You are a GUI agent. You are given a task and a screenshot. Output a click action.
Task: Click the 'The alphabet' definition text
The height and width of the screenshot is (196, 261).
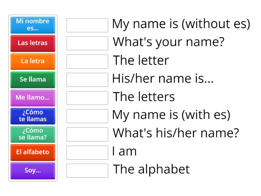[x=151, y=169]
